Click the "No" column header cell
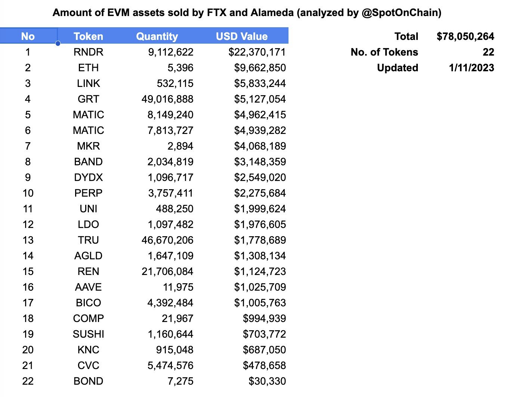Viewport: 506px width, 397px height. pyautogui.click(x=28, y=36)
